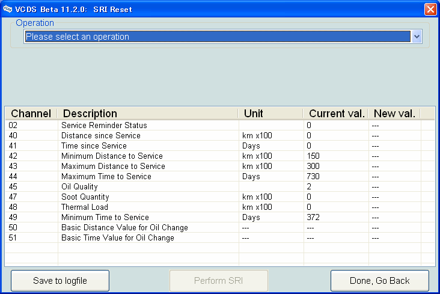
Task: Click channel number 48
Action: point(13,207)
